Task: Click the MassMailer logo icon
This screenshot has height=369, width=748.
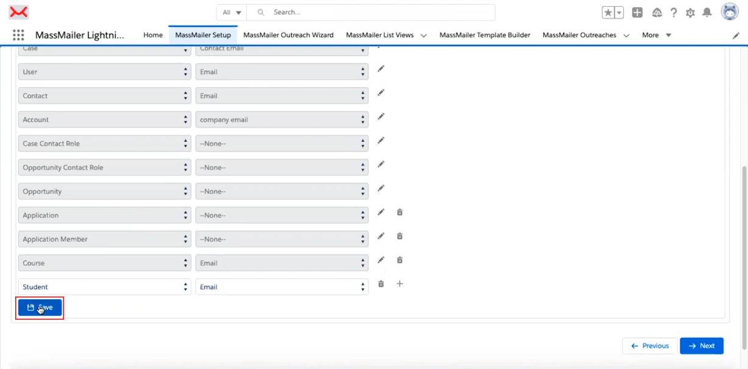Action: [19, 12]
